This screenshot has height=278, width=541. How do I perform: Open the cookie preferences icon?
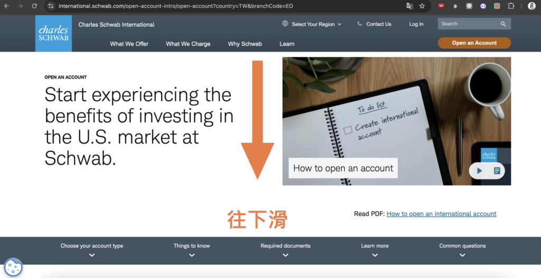[13, 267]
